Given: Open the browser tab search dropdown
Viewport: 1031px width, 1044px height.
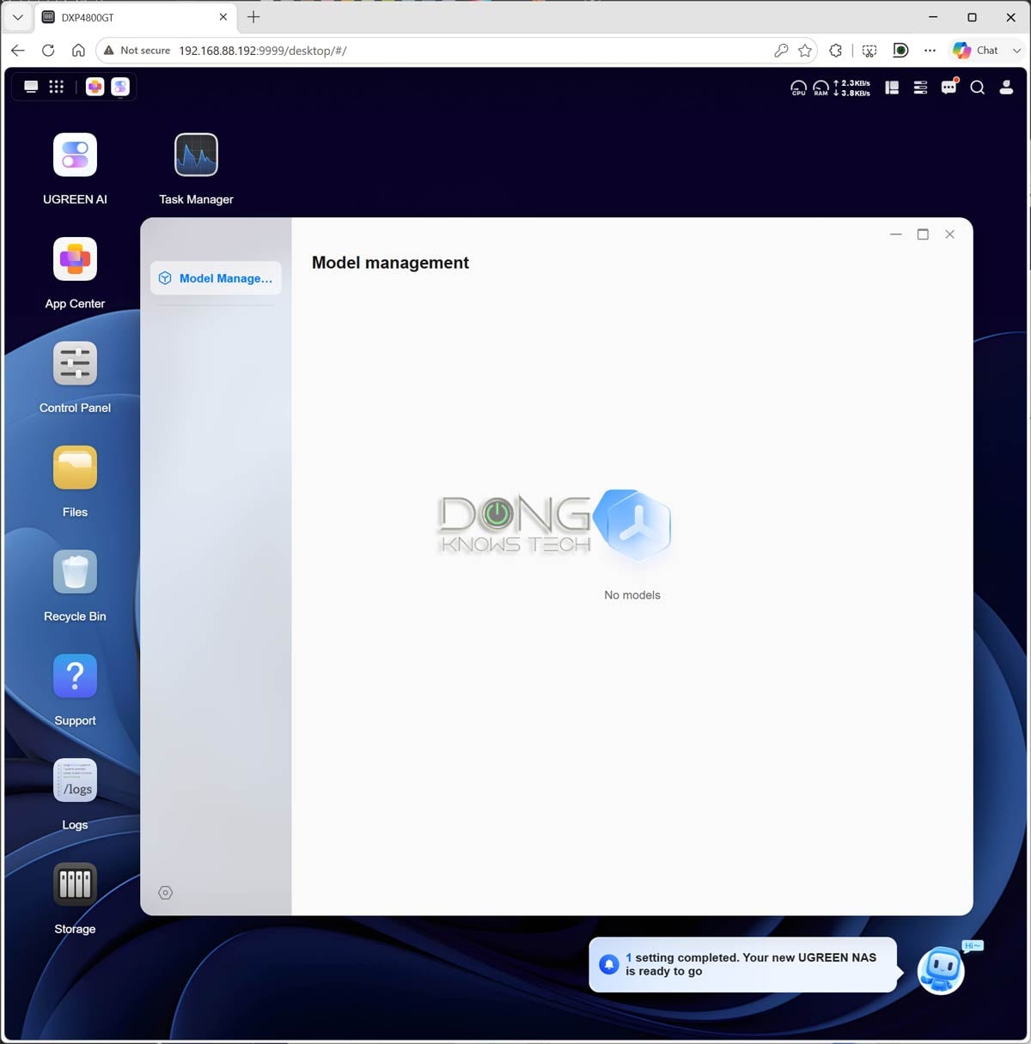Looking at the screenshot, I should click(x=17, y=17).
